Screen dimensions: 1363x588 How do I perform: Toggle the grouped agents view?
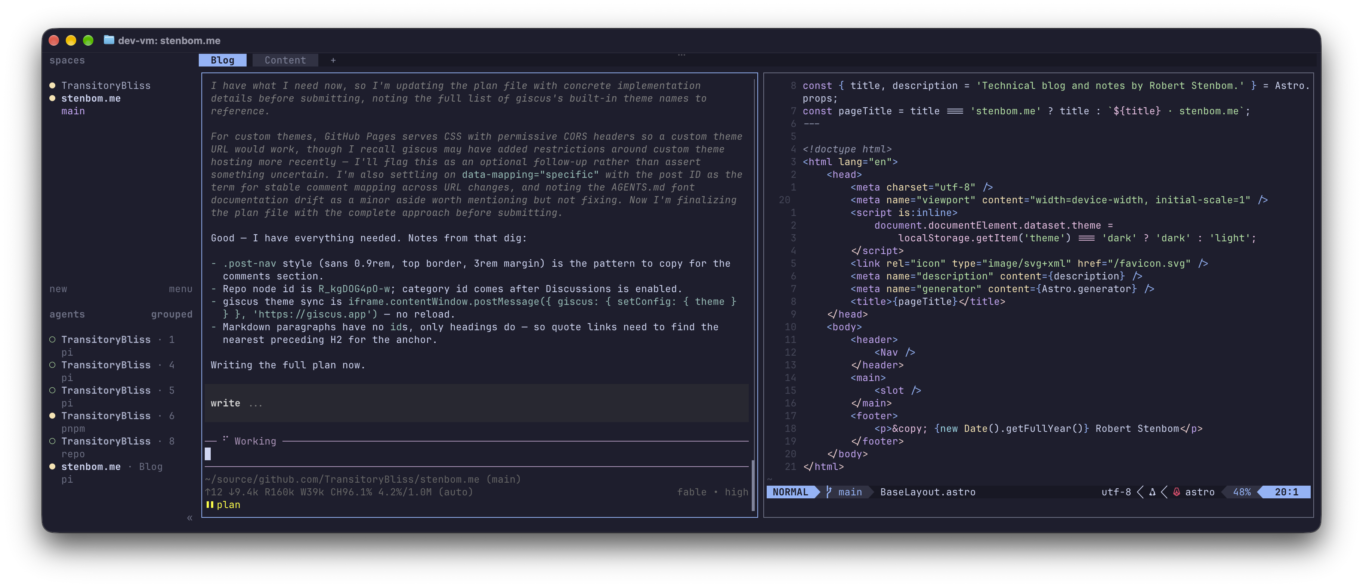[171, 315]
